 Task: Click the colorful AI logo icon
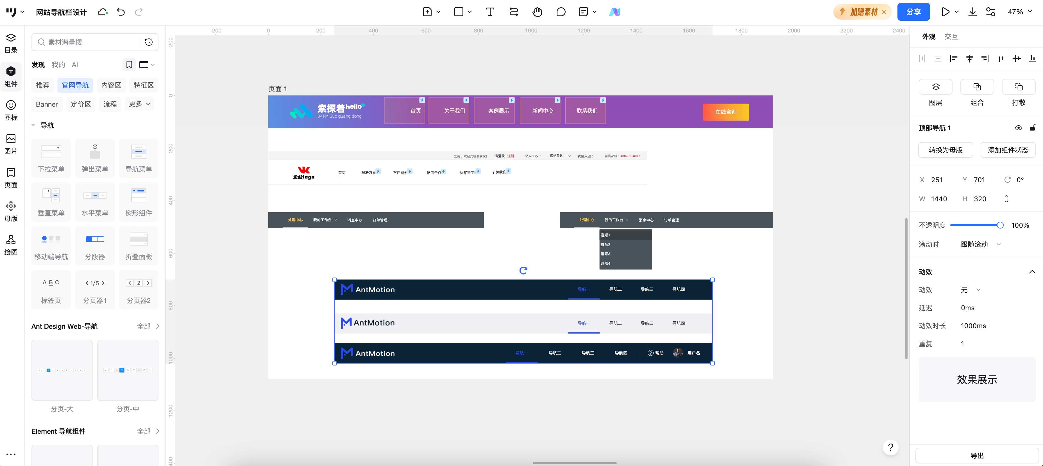point(615,12)
